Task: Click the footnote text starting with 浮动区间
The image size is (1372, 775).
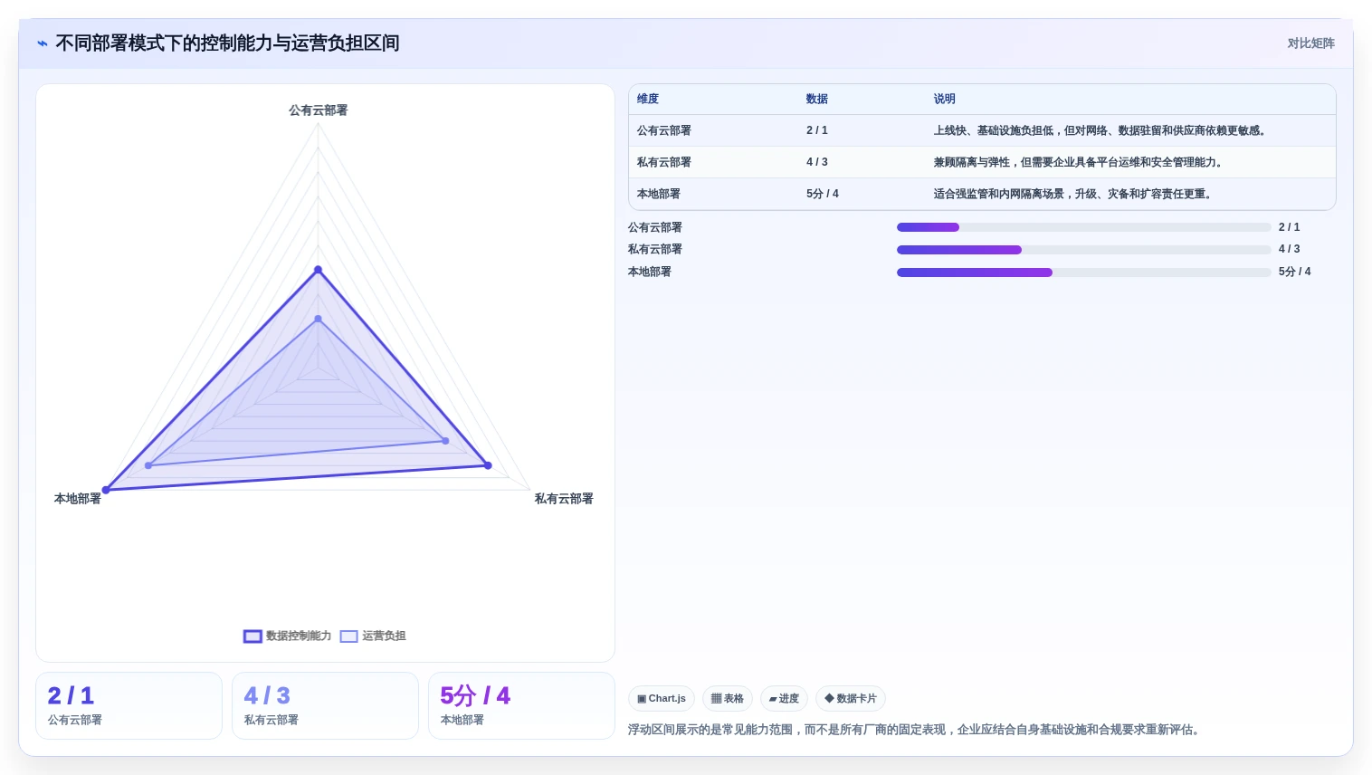Action: pyautogui.click(x=916, y=730)
